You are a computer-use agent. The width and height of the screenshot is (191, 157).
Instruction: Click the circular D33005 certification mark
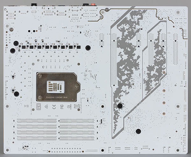(68, 107)
